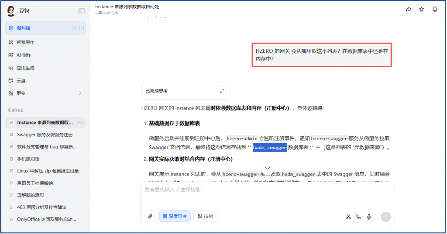This screenshot has width=447, height=234.
Task: Attach a file with paperclip icon
Action: coord(150,216)
